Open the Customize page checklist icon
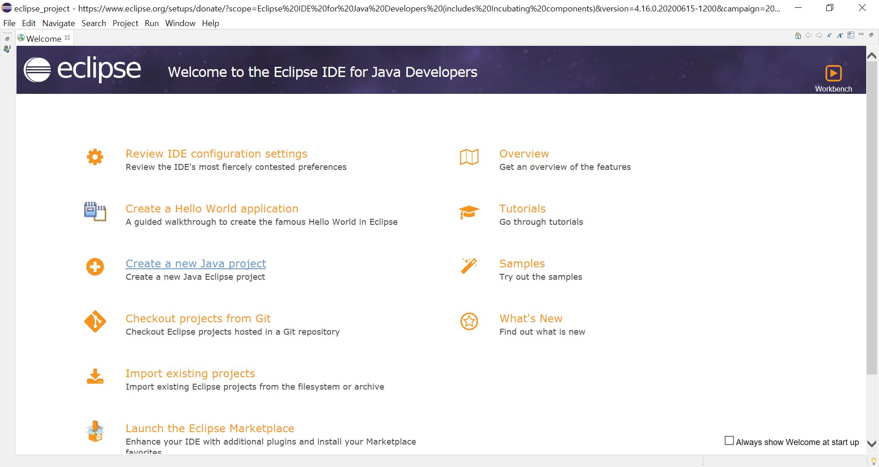Screen dimensions: 879x467 pyautogui.click(x=851, y=35)
